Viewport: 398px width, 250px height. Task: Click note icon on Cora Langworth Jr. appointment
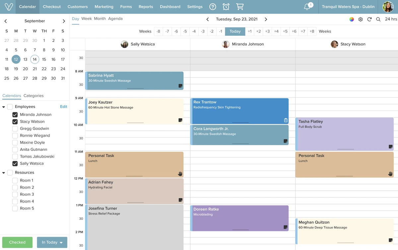click(x=286, y=141)
